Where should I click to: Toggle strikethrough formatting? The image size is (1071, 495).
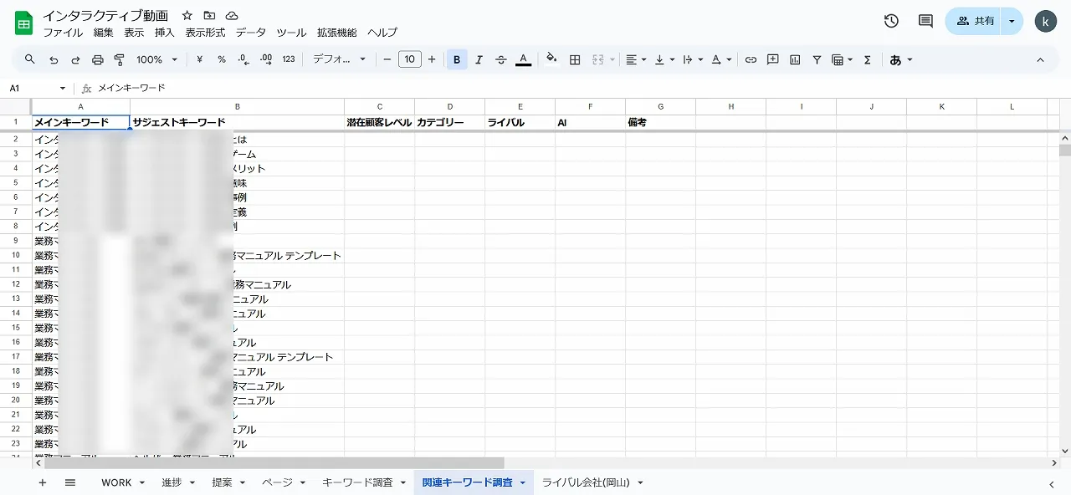pyautogui.click(x=501, y=59)
